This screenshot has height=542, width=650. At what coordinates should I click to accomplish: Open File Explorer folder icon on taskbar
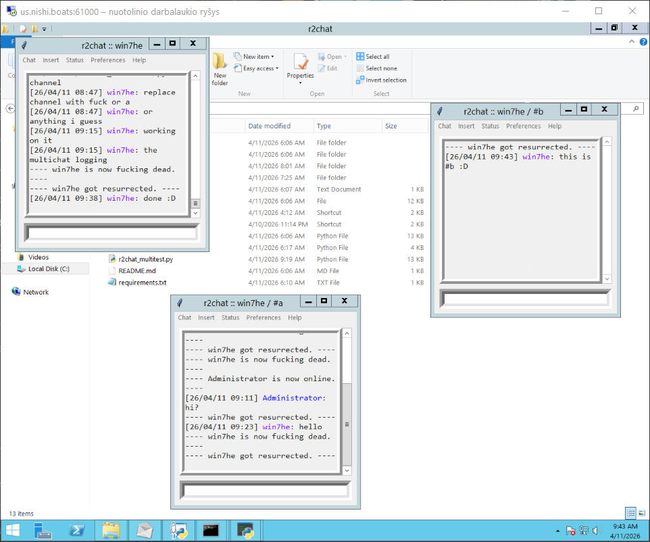pyautogui.click(x=111, y=531)
